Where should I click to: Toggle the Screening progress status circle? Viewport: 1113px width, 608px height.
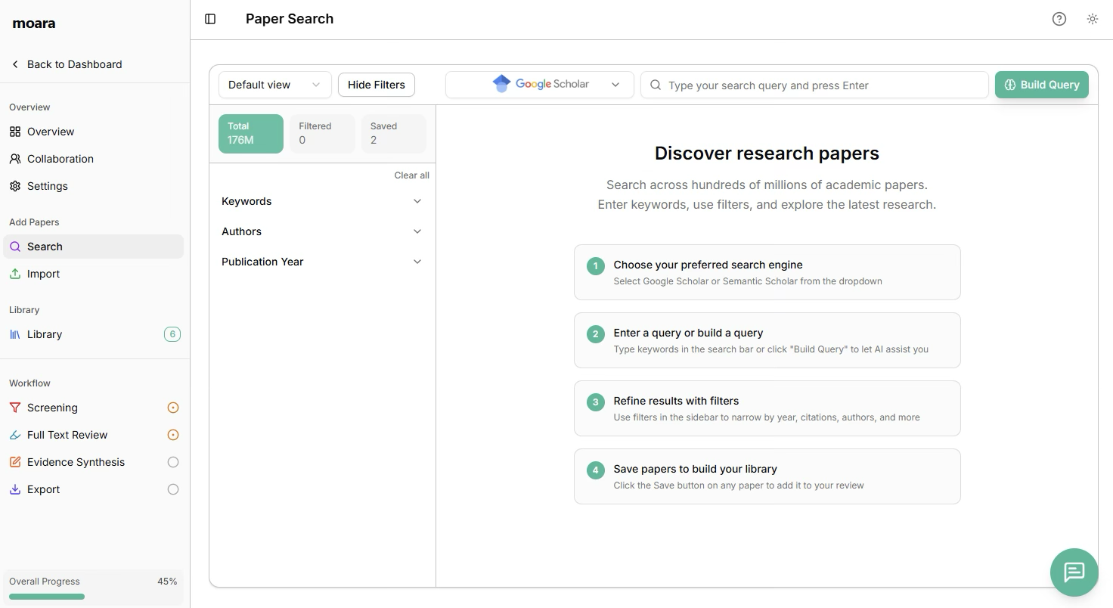coord(173,408)
